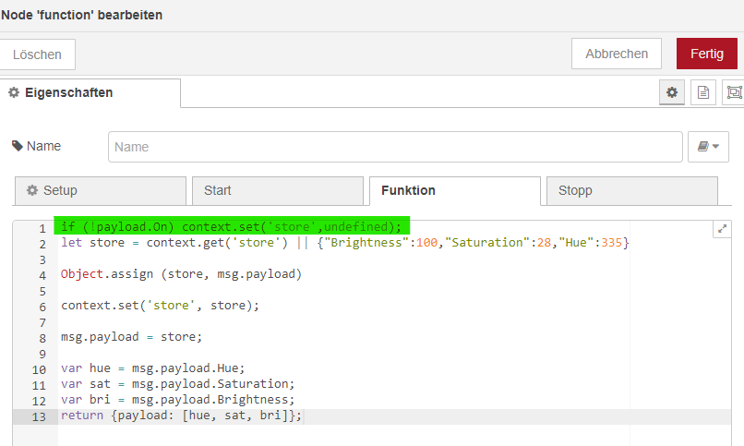Focus the Name input field
The height and width of the screenshot is (446, 744).
click(395, 147)
